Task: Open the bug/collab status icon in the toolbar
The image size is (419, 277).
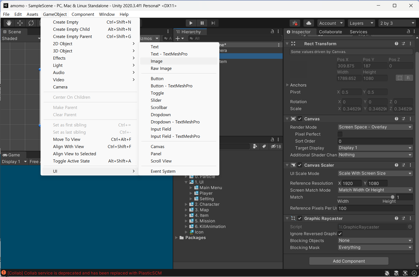Action: pyautogui.click(x=295, y=23)
